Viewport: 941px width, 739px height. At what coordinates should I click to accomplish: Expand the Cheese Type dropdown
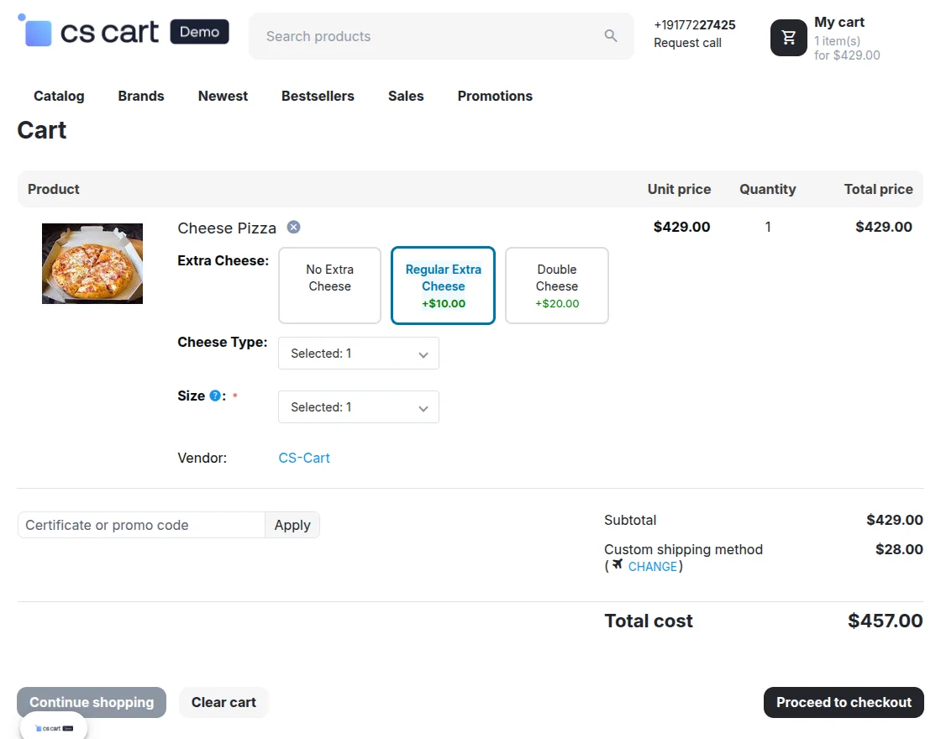pyautogui.click(x=358, y=354)
